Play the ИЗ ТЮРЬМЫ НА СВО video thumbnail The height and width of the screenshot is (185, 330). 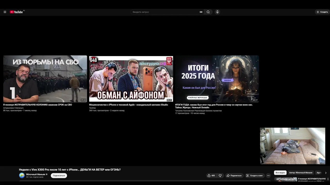tap(45, 79)
